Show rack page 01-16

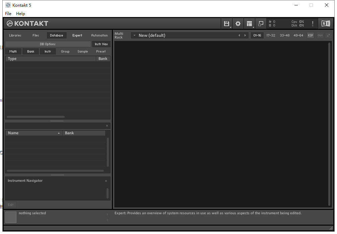pos(257,35)
